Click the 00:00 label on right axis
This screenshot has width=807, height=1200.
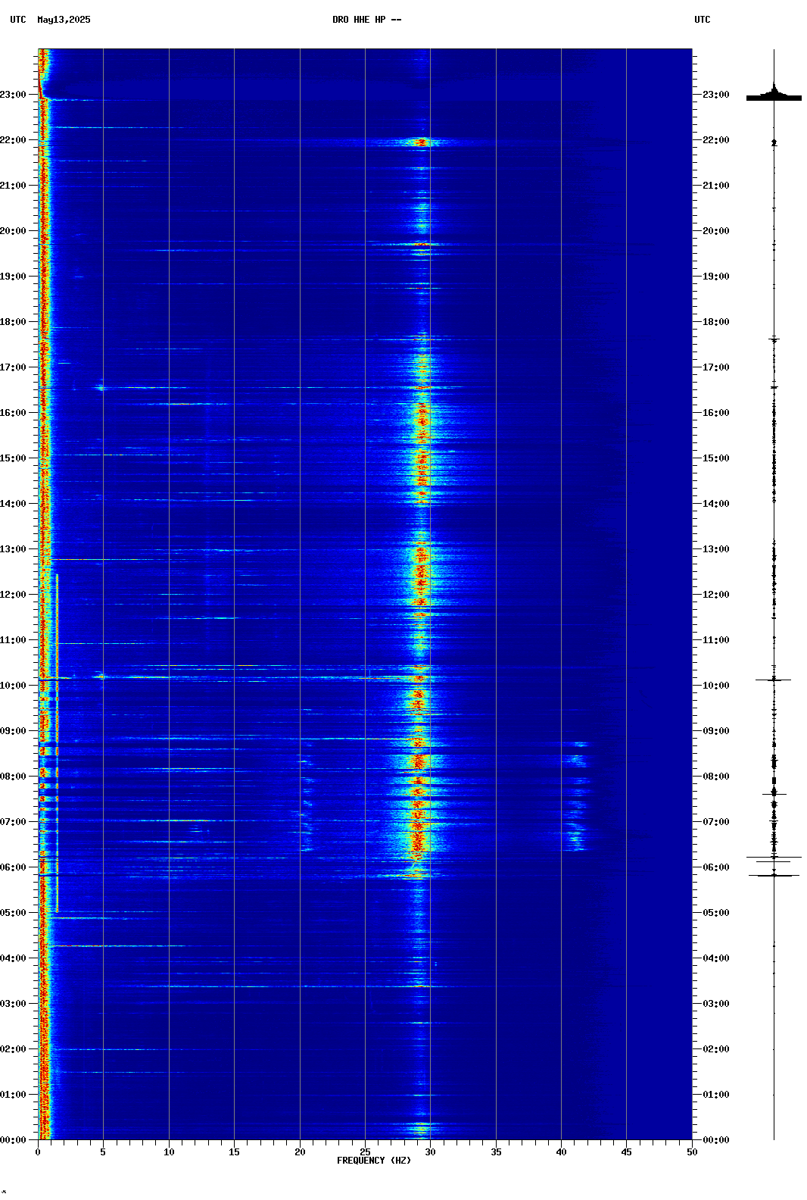coord(716,1140)
